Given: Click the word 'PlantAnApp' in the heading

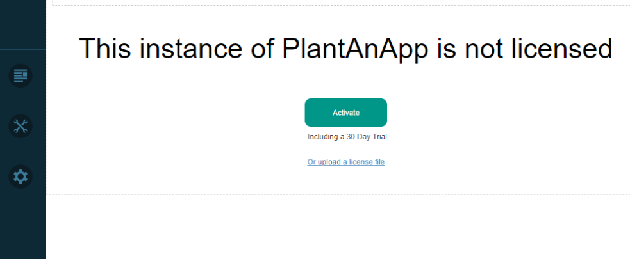Looking at the screenshot, I should [x=355, y=49].
